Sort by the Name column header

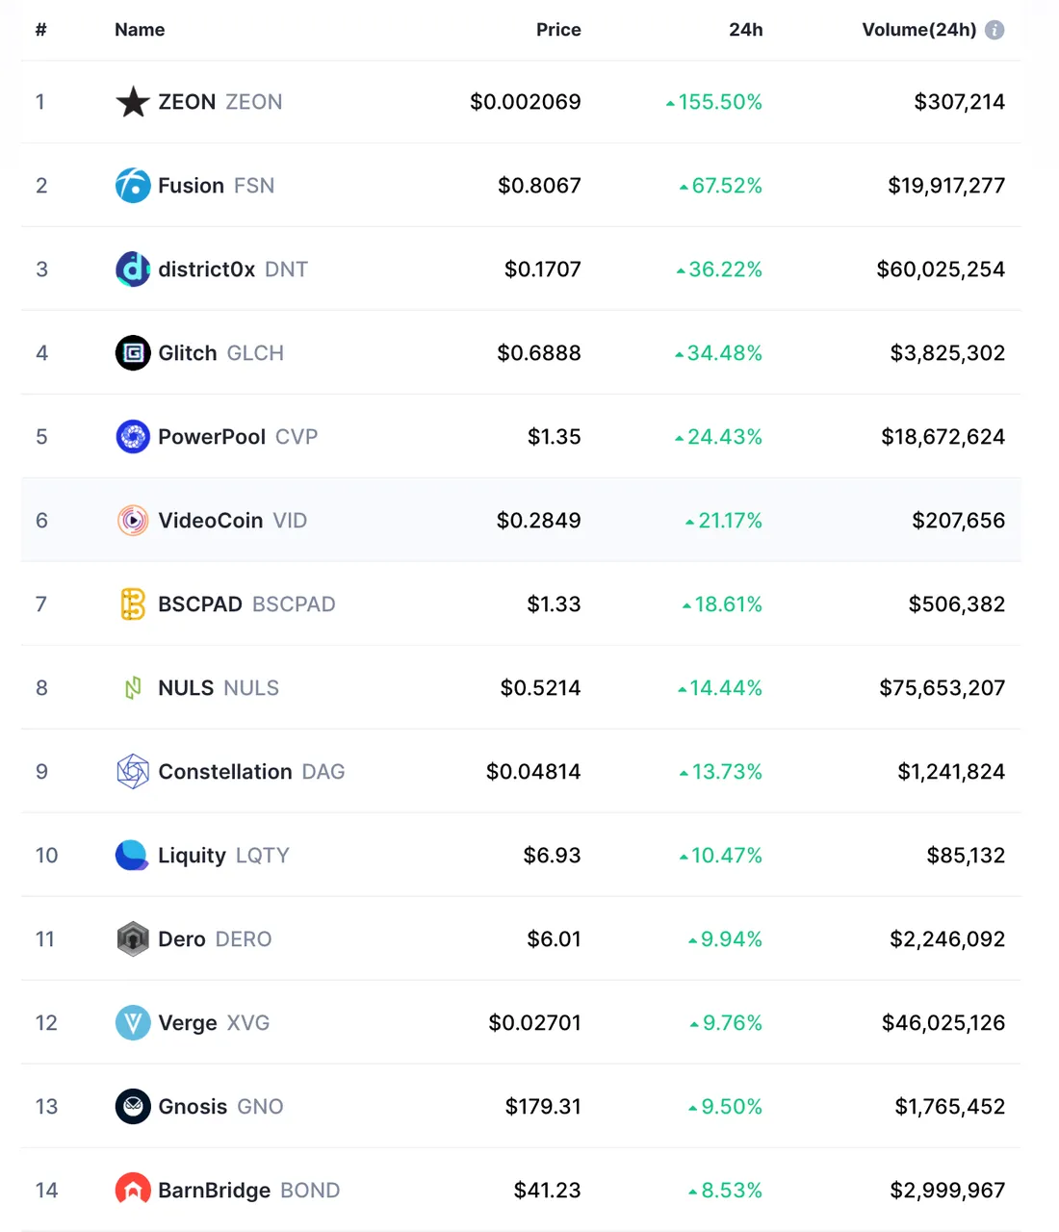tap(140, 30)
